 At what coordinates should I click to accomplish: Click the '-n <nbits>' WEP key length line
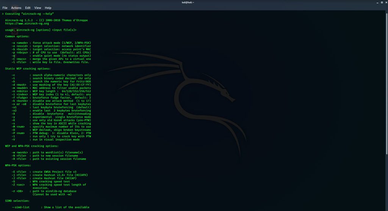click(x=51, y=91)
